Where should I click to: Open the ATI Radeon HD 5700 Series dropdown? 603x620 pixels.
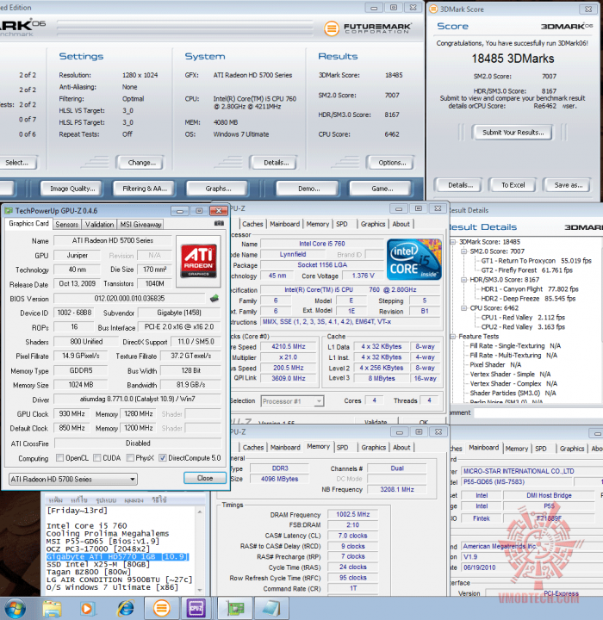pyautogui.click(x=73, y=479)
